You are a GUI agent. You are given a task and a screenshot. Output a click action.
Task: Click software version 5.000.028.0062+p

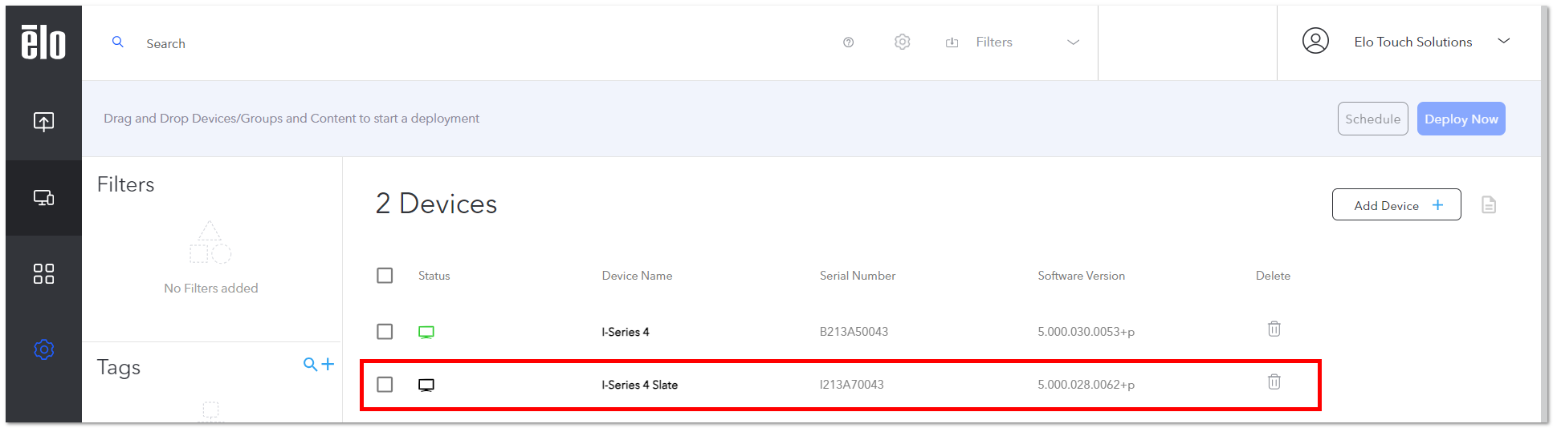coord(1086,385)
